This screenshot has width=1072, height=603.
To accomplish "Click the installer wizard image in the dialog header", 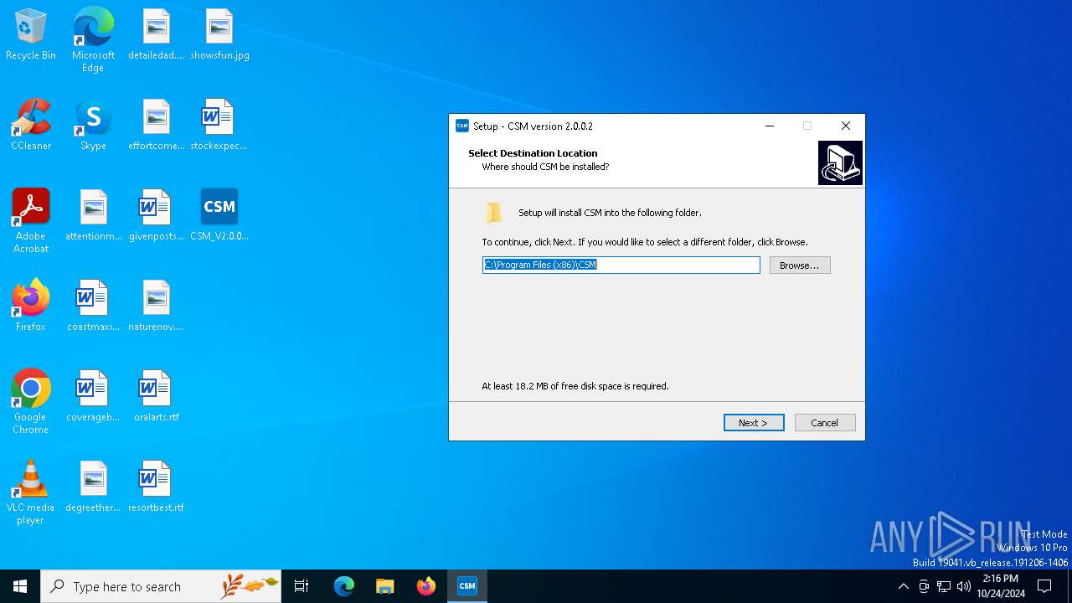I will pyautogui.click(x=840, y=162).
